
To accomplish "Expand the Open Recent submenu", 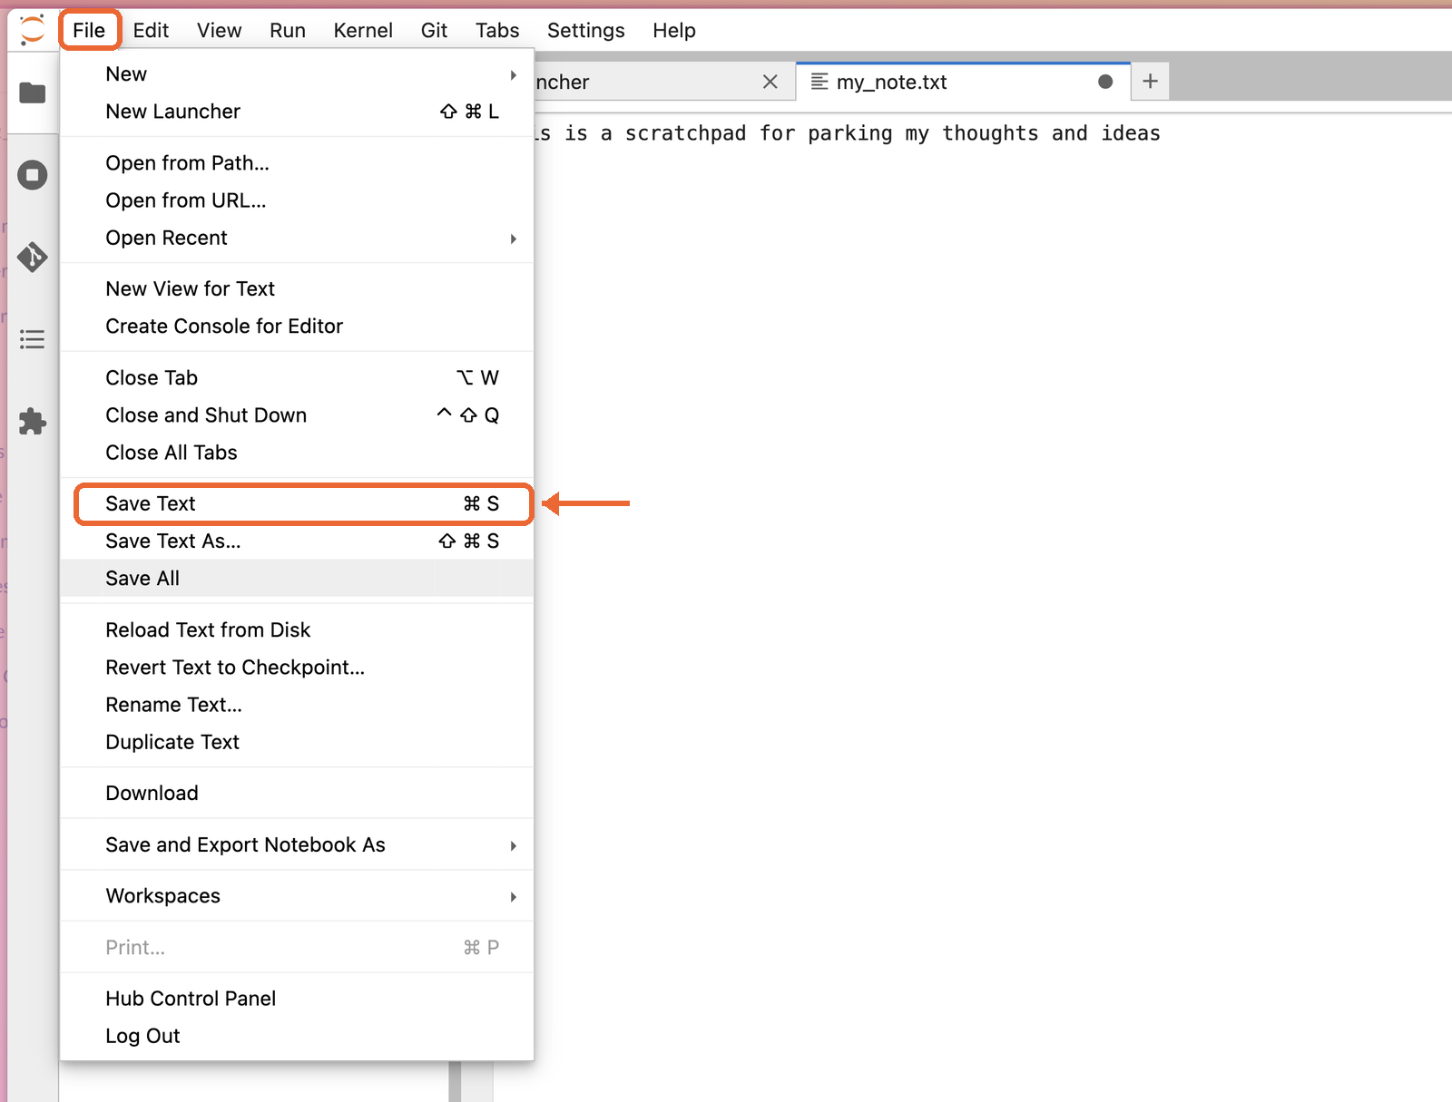I will 297,238.
